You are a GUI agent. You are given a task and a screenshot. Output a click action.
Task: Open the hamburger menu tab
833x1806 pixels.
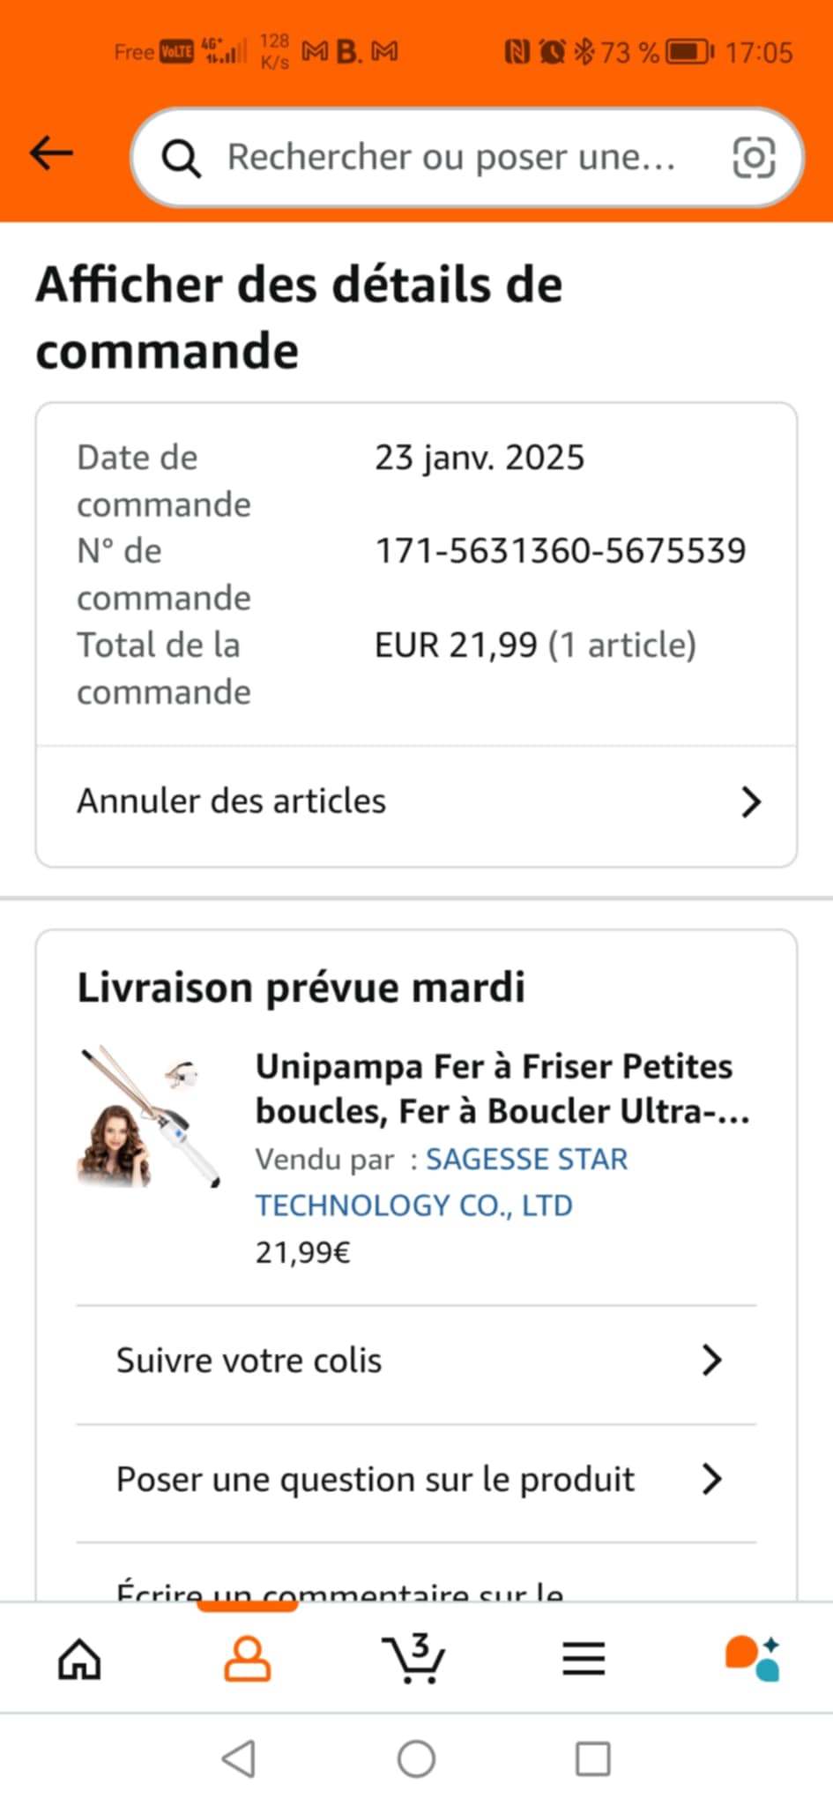[584, 1659]
